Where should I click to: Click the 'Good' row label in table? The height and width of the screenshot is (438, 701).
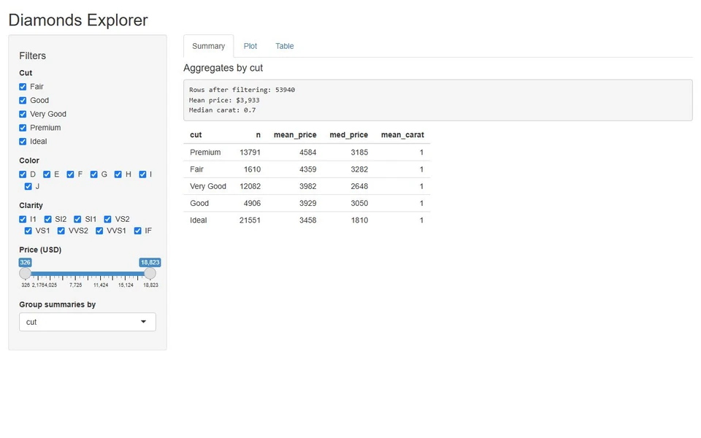199,204
